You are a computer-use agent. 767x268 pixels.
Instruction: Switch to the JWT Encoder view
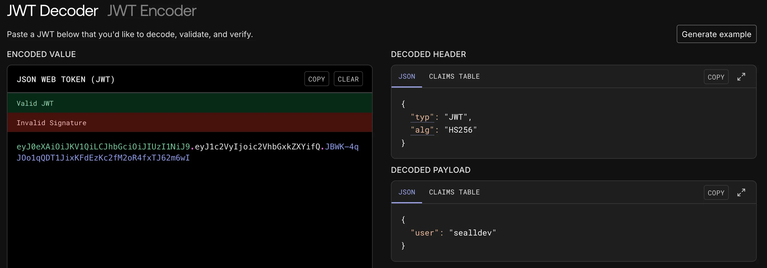click(x=151, y=11)
